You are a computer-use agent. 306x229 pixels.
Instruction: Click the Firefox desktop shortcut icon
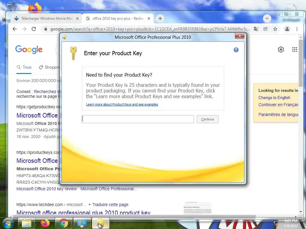[x=35, y=7]
